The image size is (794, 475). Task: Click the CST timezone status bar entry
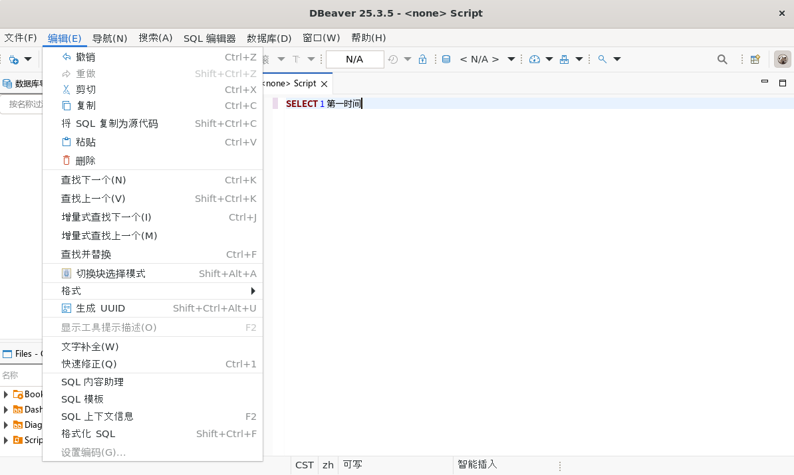[305, 465]
